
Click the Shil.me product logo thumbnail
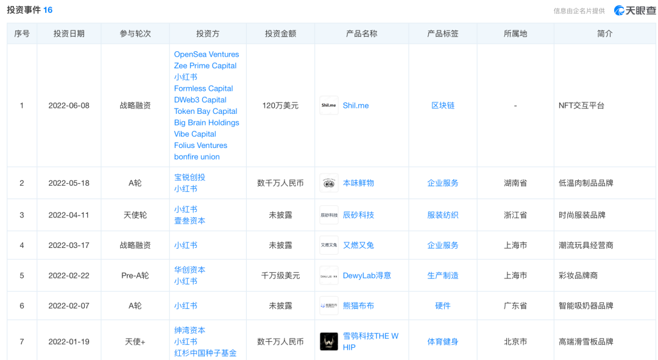click(x=328, y=105)
